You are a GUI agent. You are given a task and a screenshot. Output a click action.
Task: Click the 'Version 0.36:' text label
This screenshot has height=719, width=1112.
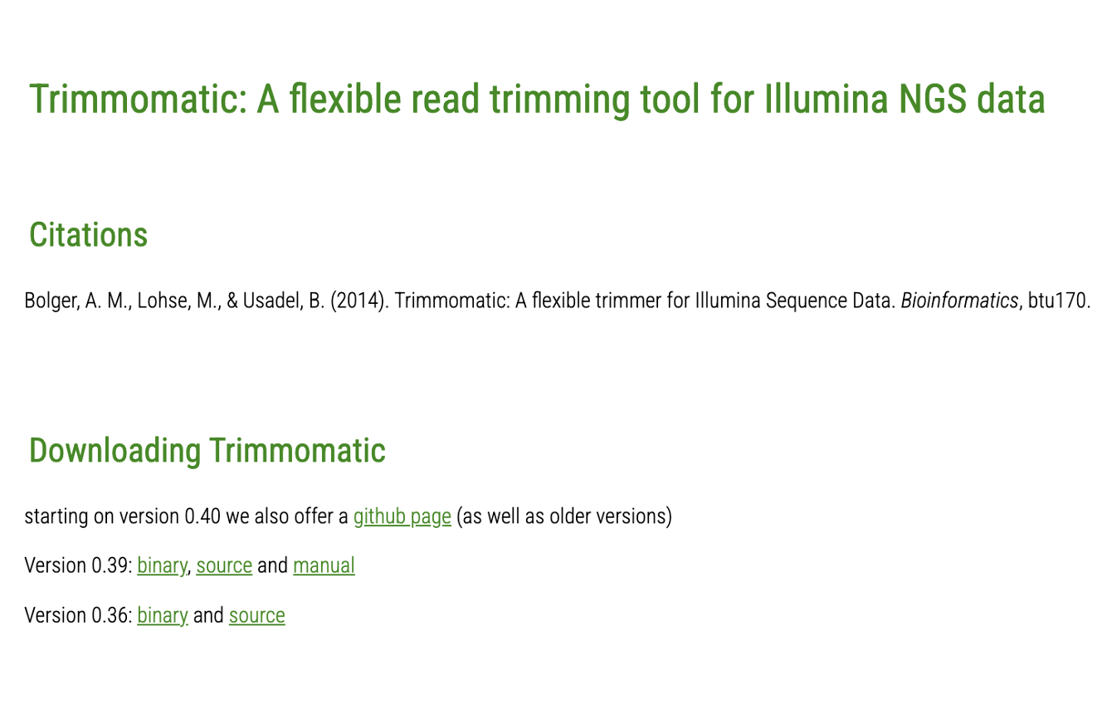click(78, 615)
